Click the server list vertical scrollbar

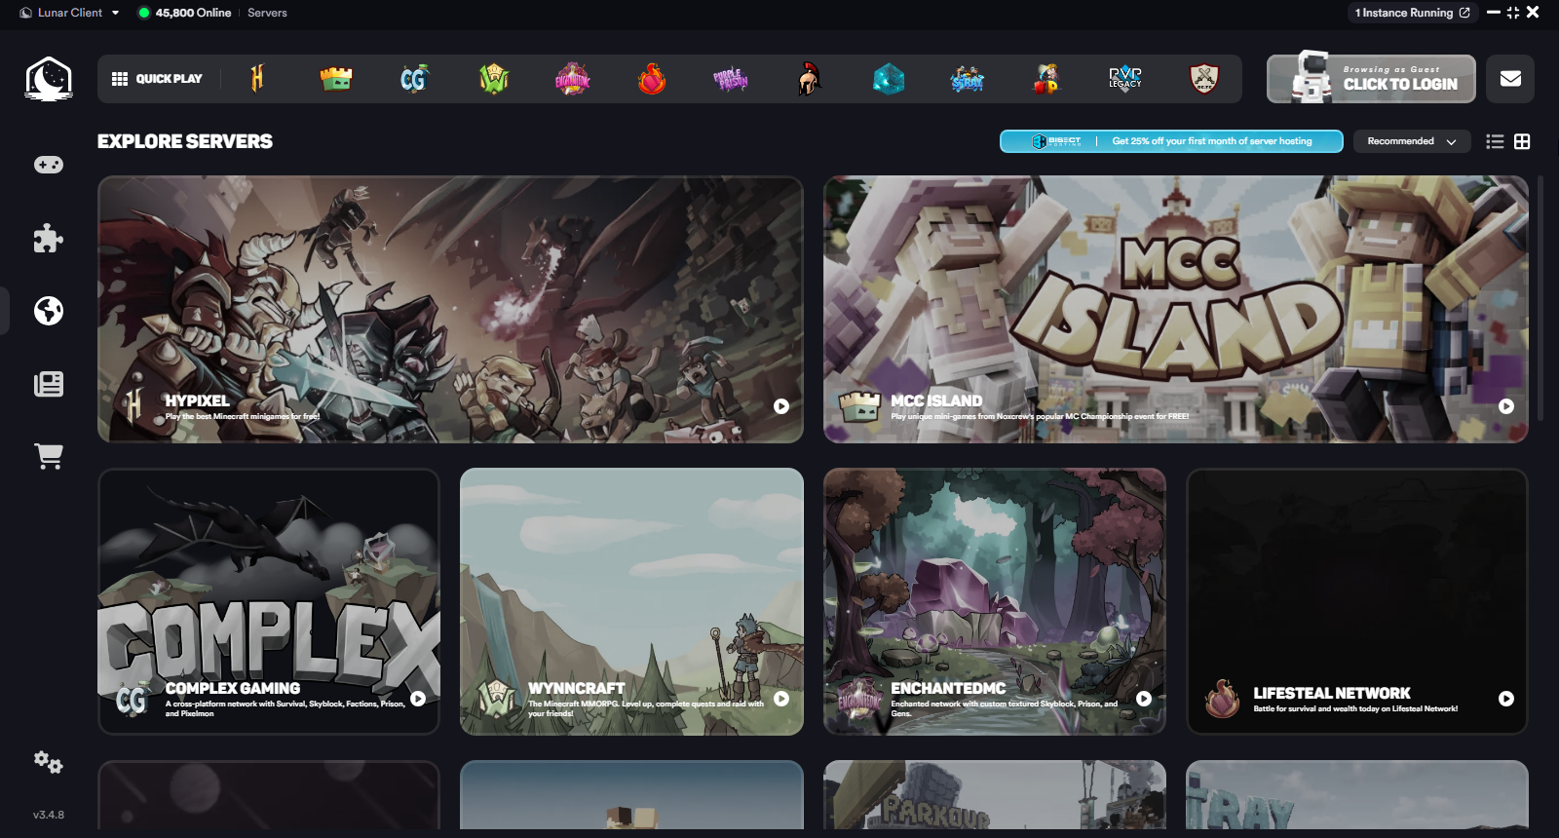[x=1540, y=297]
